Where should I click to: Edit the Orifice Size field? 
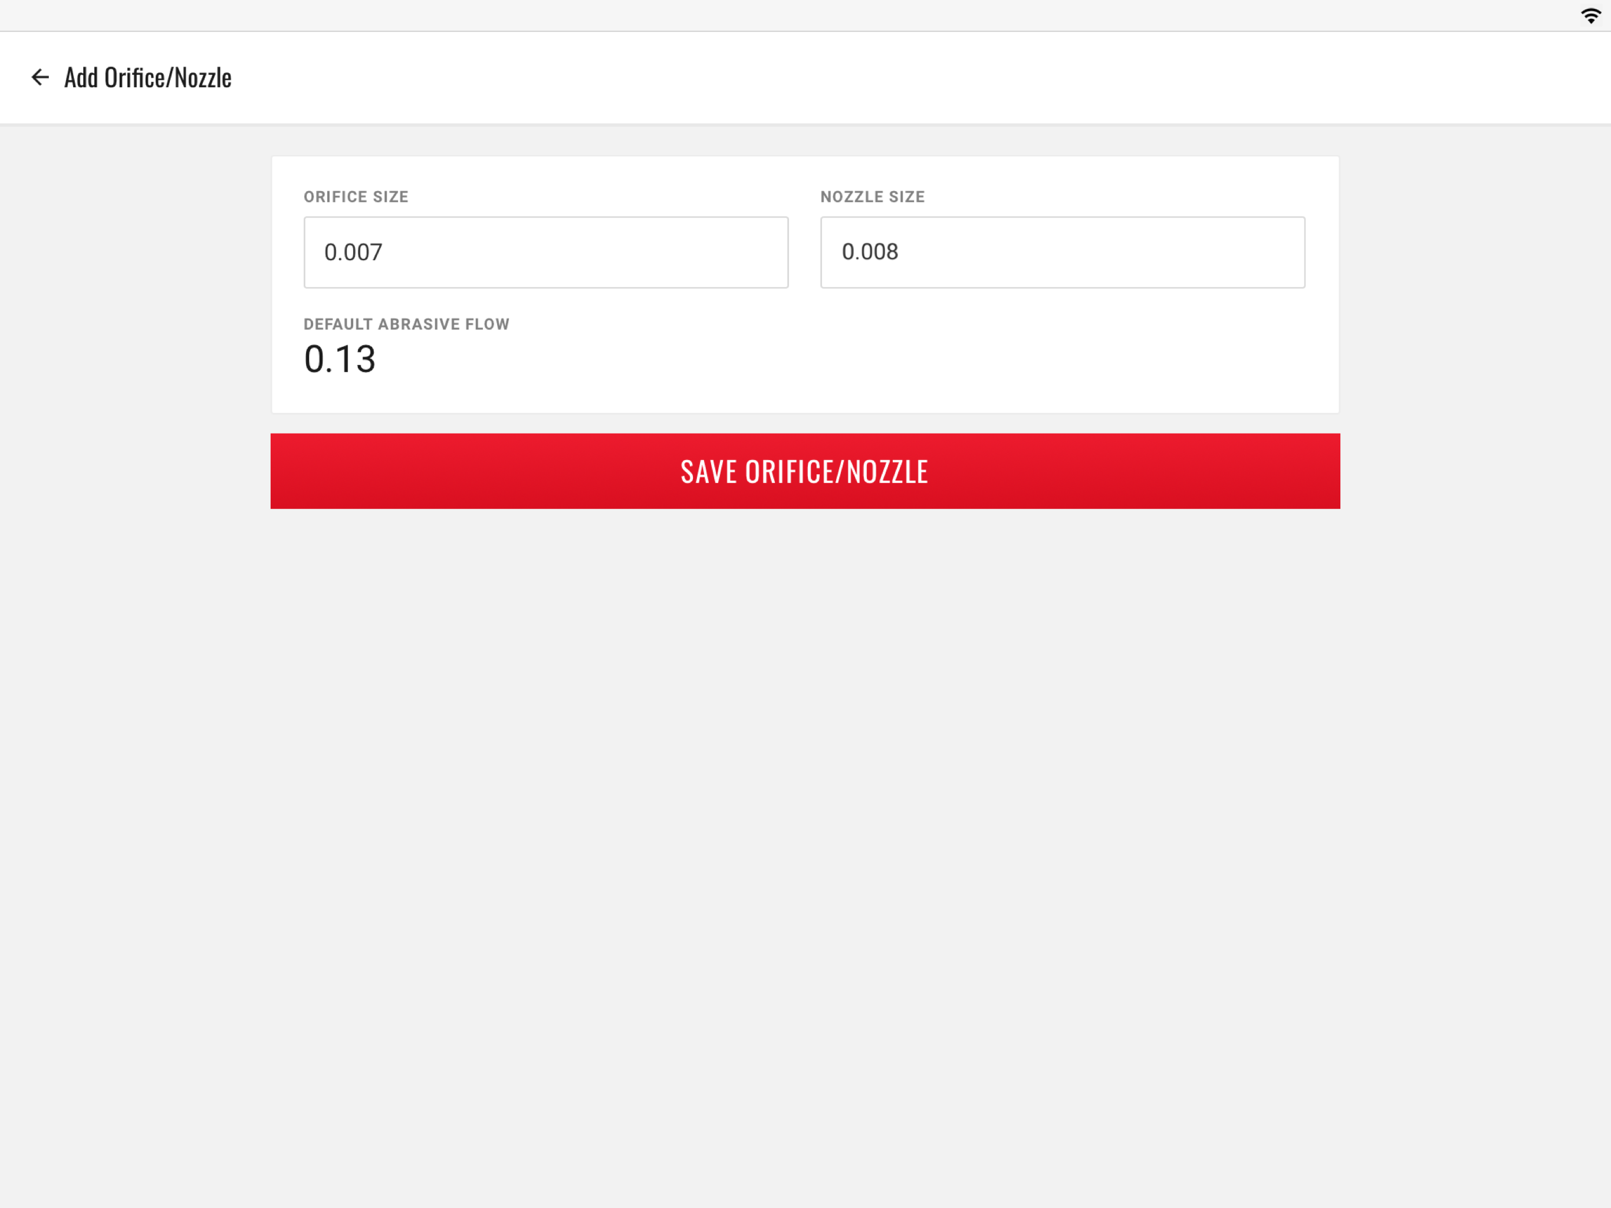545,252
